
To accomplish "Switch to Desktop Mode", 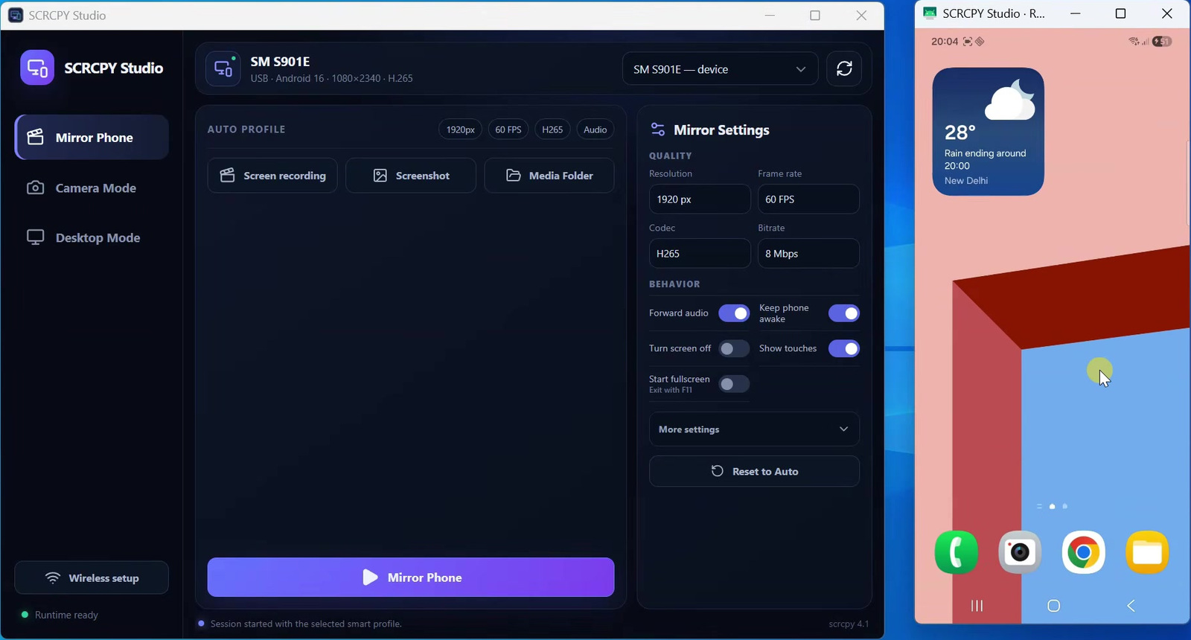I will (92, 238).
